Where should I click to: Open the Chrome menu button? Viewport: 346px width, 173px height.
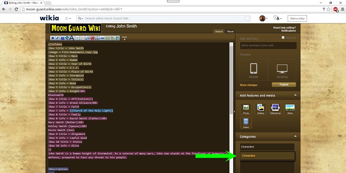[343, 9]
